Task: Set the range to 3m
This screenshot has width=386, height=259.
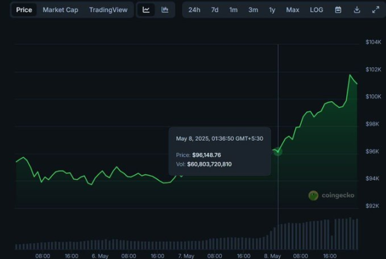Action: (x=253, y=10)
